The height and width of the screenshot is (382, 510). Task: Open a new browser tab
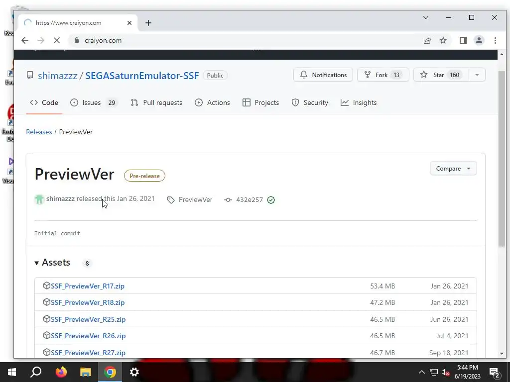[x=148, y=23]
